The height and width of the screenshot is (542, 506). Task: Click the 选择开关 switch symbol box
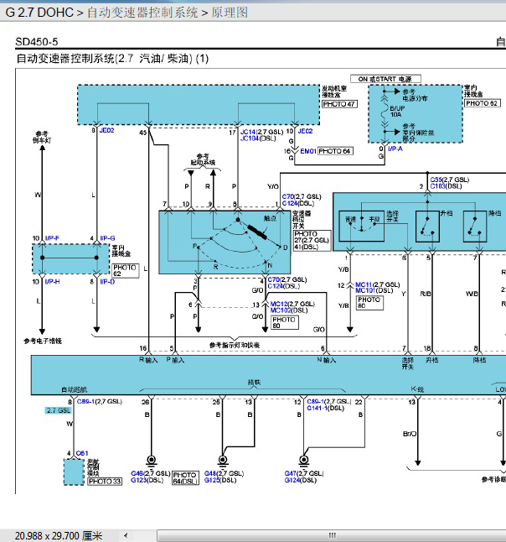pyautogui.click(x=361, y=226)
